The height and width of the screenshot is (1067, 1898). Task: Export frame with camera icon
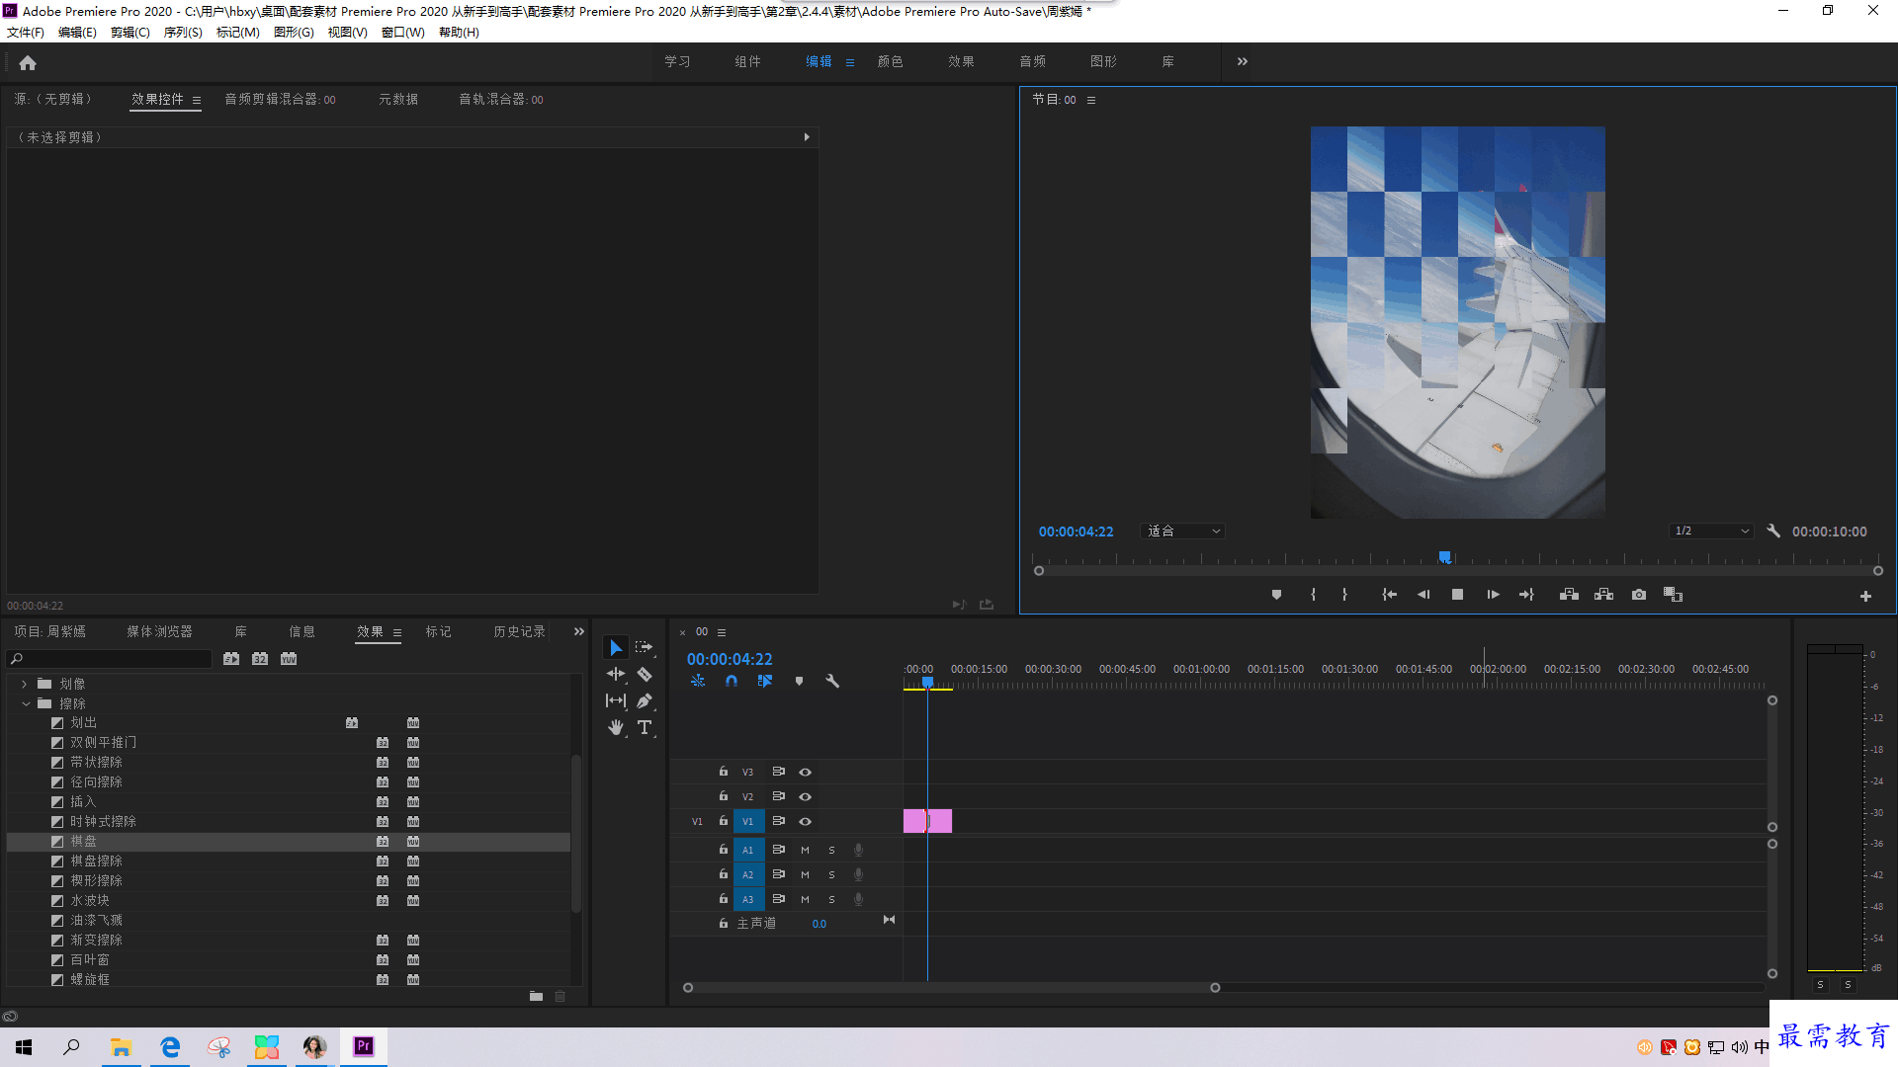coord(1639,595)
